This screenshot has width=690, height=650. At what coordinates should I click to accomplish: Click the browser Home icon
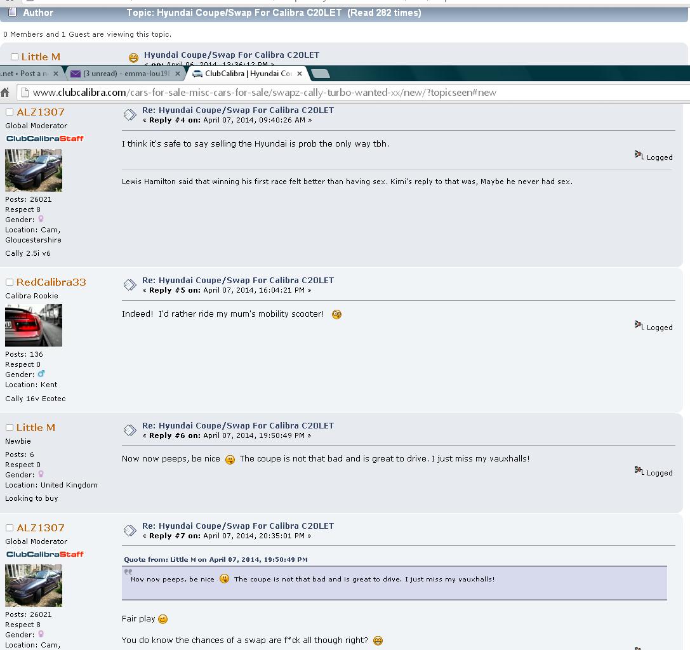(x=5, y=93)
